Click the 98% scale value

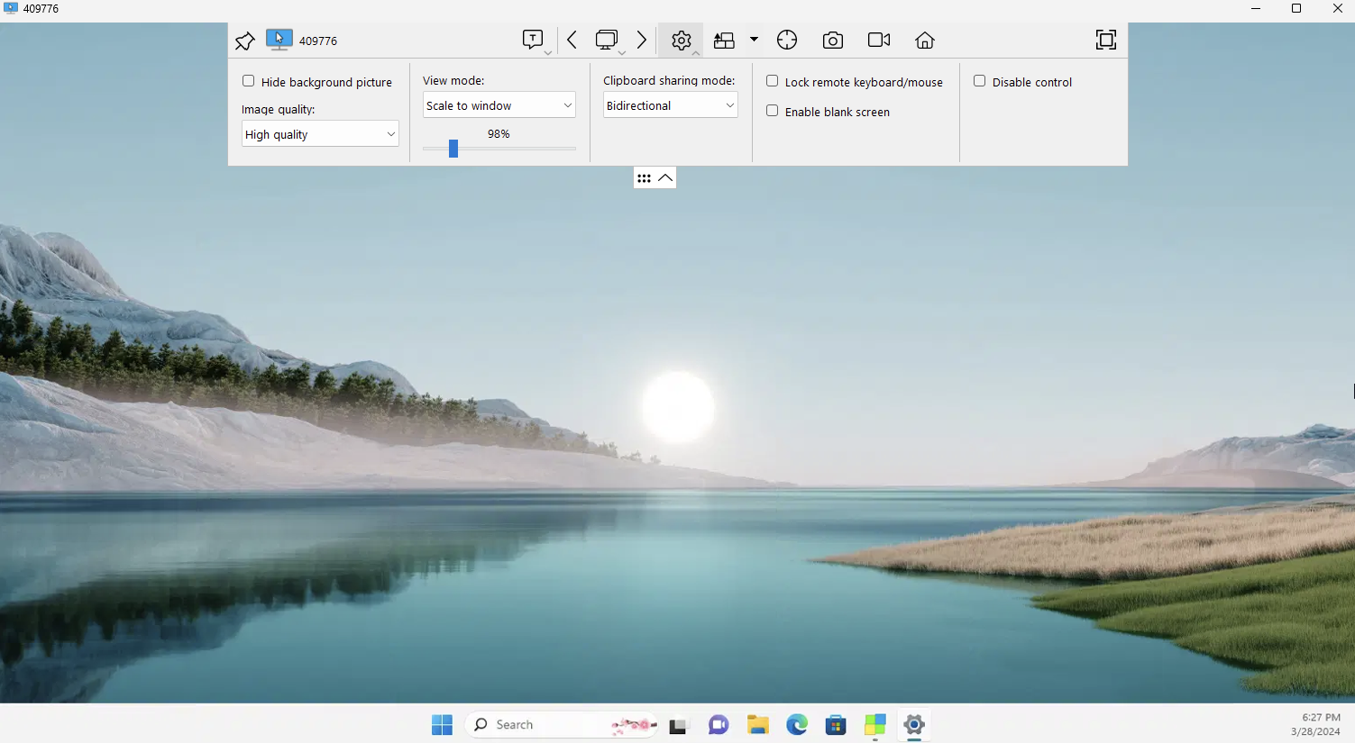[x=499, y=134]
